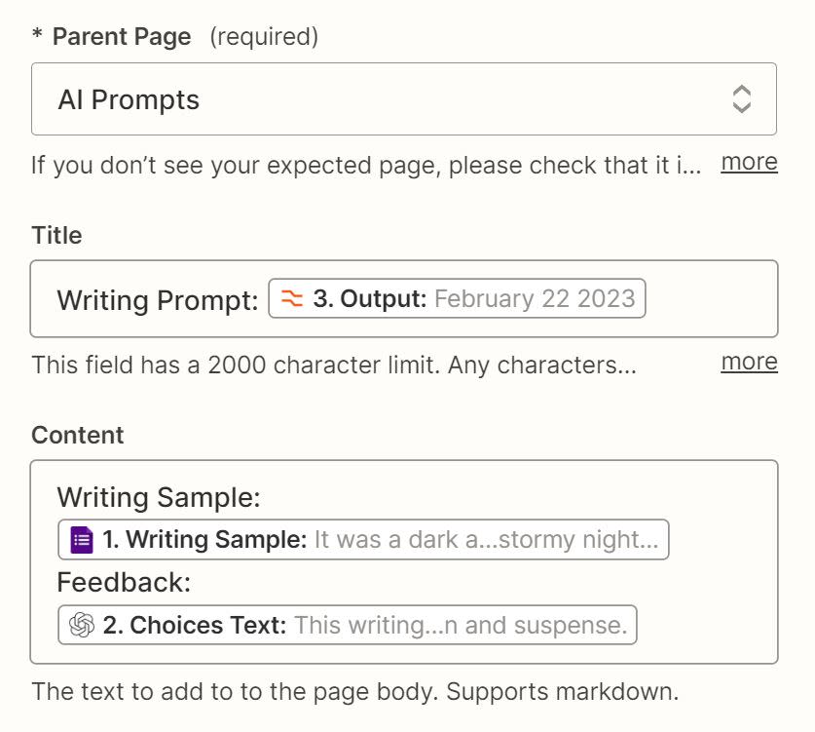This screenshot has width=815, height=732.
Task: Click the 'Writing Sample:' text in Content field
Action: tap(159, 498)
